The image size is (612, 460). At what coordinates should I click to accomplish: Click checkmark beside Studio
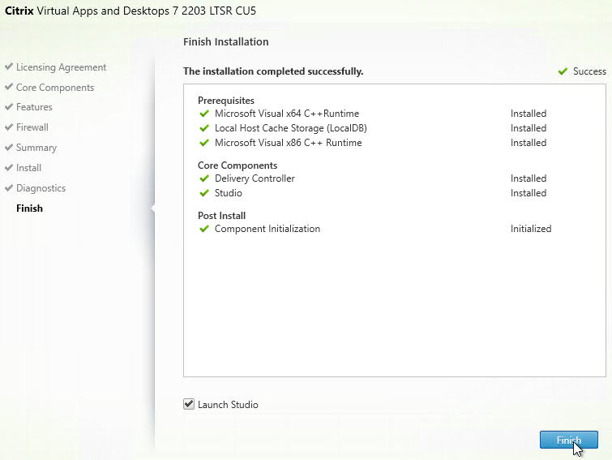[204, 193]
